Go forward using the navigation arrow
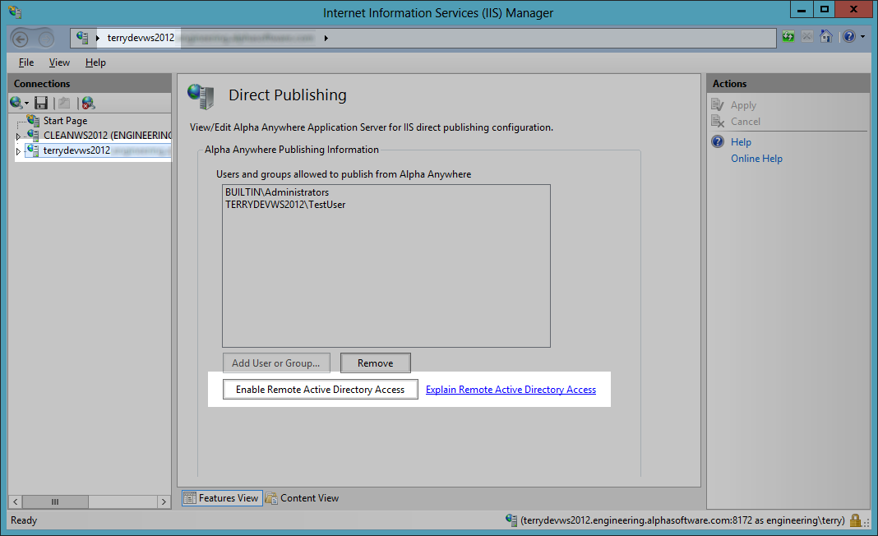The image size is (878, 536). click(x=47, y=39)
